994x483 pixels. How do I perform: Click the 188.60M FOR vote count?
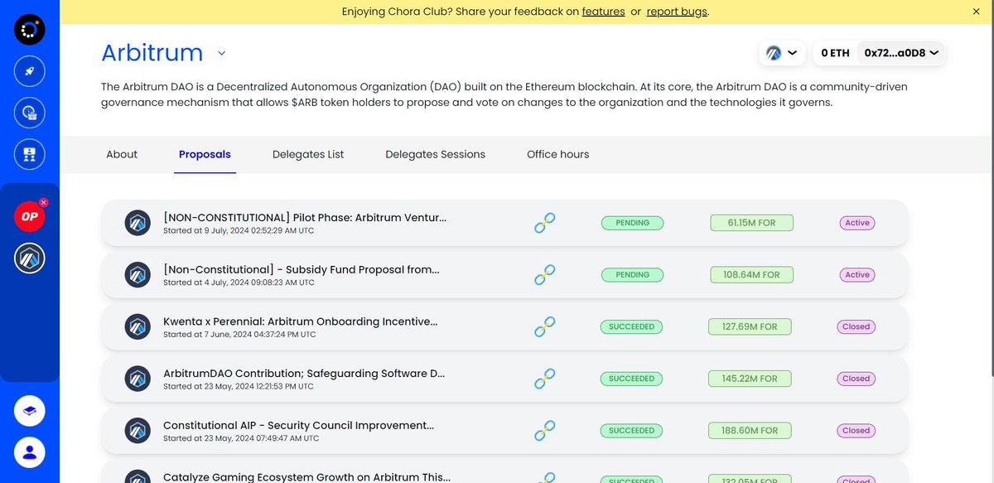tap(750, 431)
